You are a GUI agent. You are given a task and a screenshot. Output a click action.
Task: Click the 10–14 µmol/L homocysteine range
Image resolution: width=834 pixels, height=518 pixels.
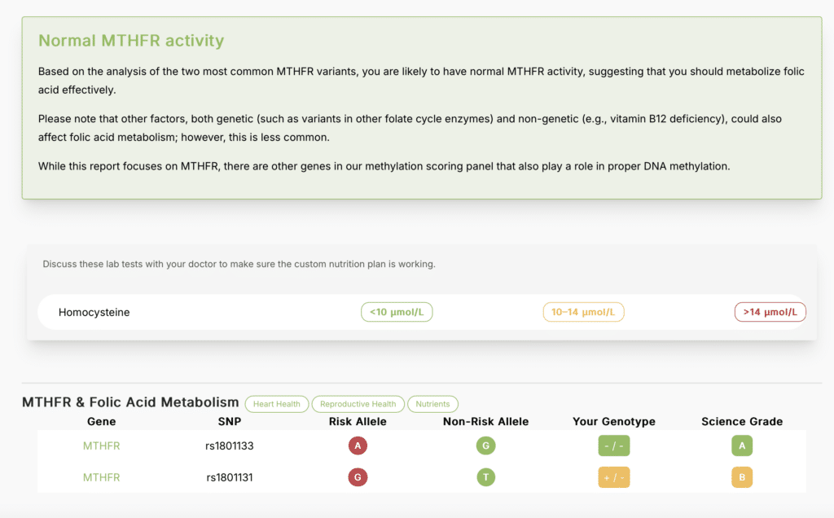(583, 312)
